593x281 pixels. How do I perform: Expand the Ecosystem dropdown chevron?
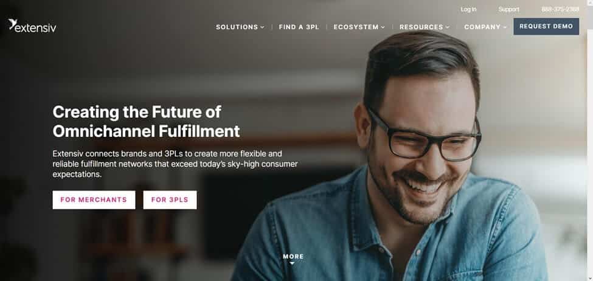[x=383, y=27]
